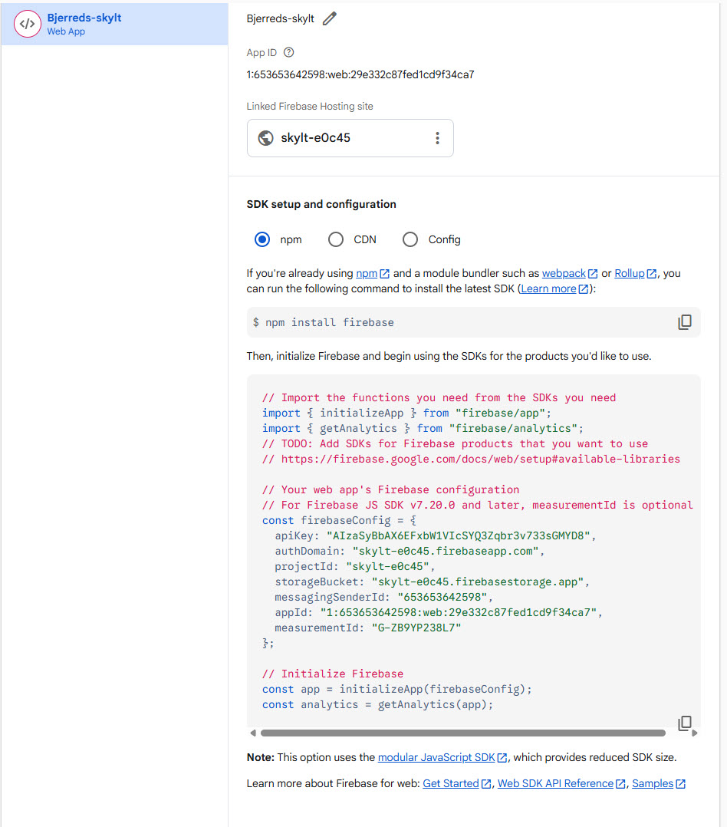Screen dimensions: 727x827
Task: Click the right arrow of code scrollbar
Action: [694, 733]
